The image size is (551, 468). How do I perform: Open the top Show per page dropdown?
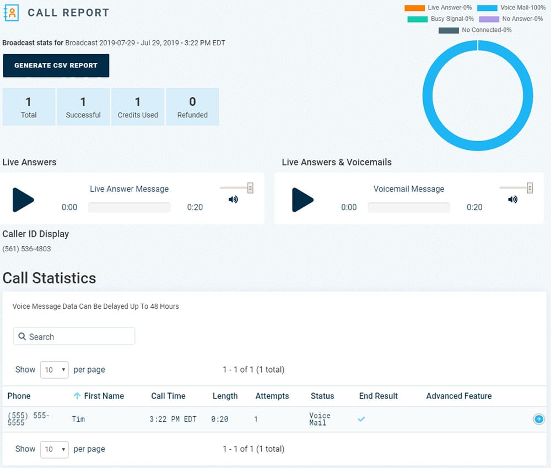(55, 369)
